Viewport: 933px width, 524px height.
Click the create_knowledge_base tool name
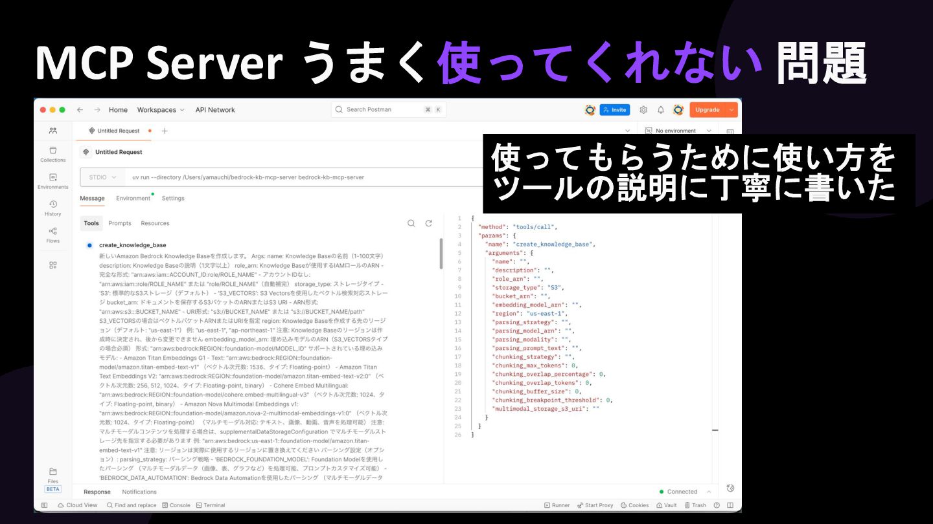(133, 245)
